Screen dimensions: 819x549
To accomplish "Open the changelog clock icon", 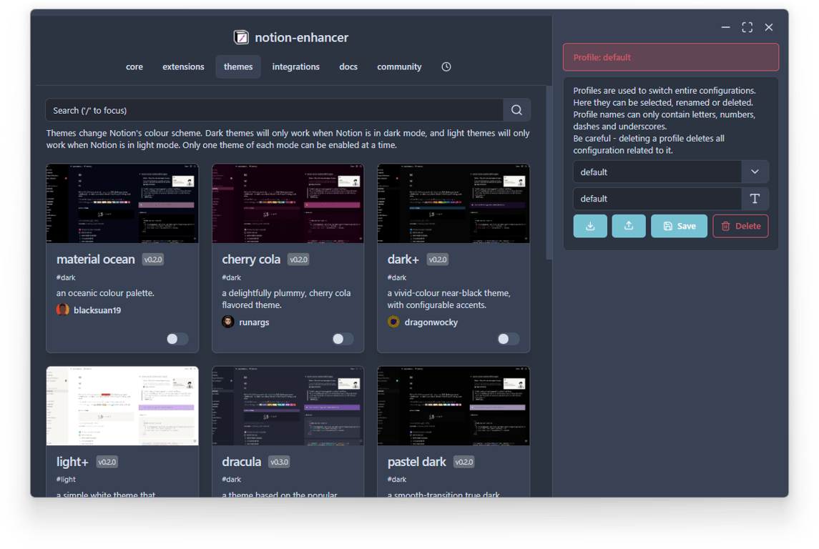I will [x=446, y=66].
